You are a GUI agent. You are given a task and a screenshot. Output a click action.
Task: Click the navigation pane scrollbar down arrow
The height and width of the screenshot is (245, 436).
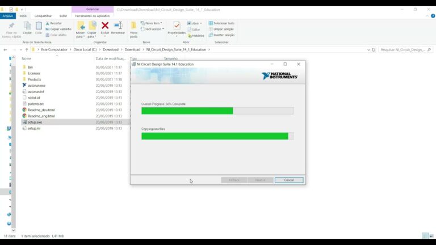pos(14,230)
